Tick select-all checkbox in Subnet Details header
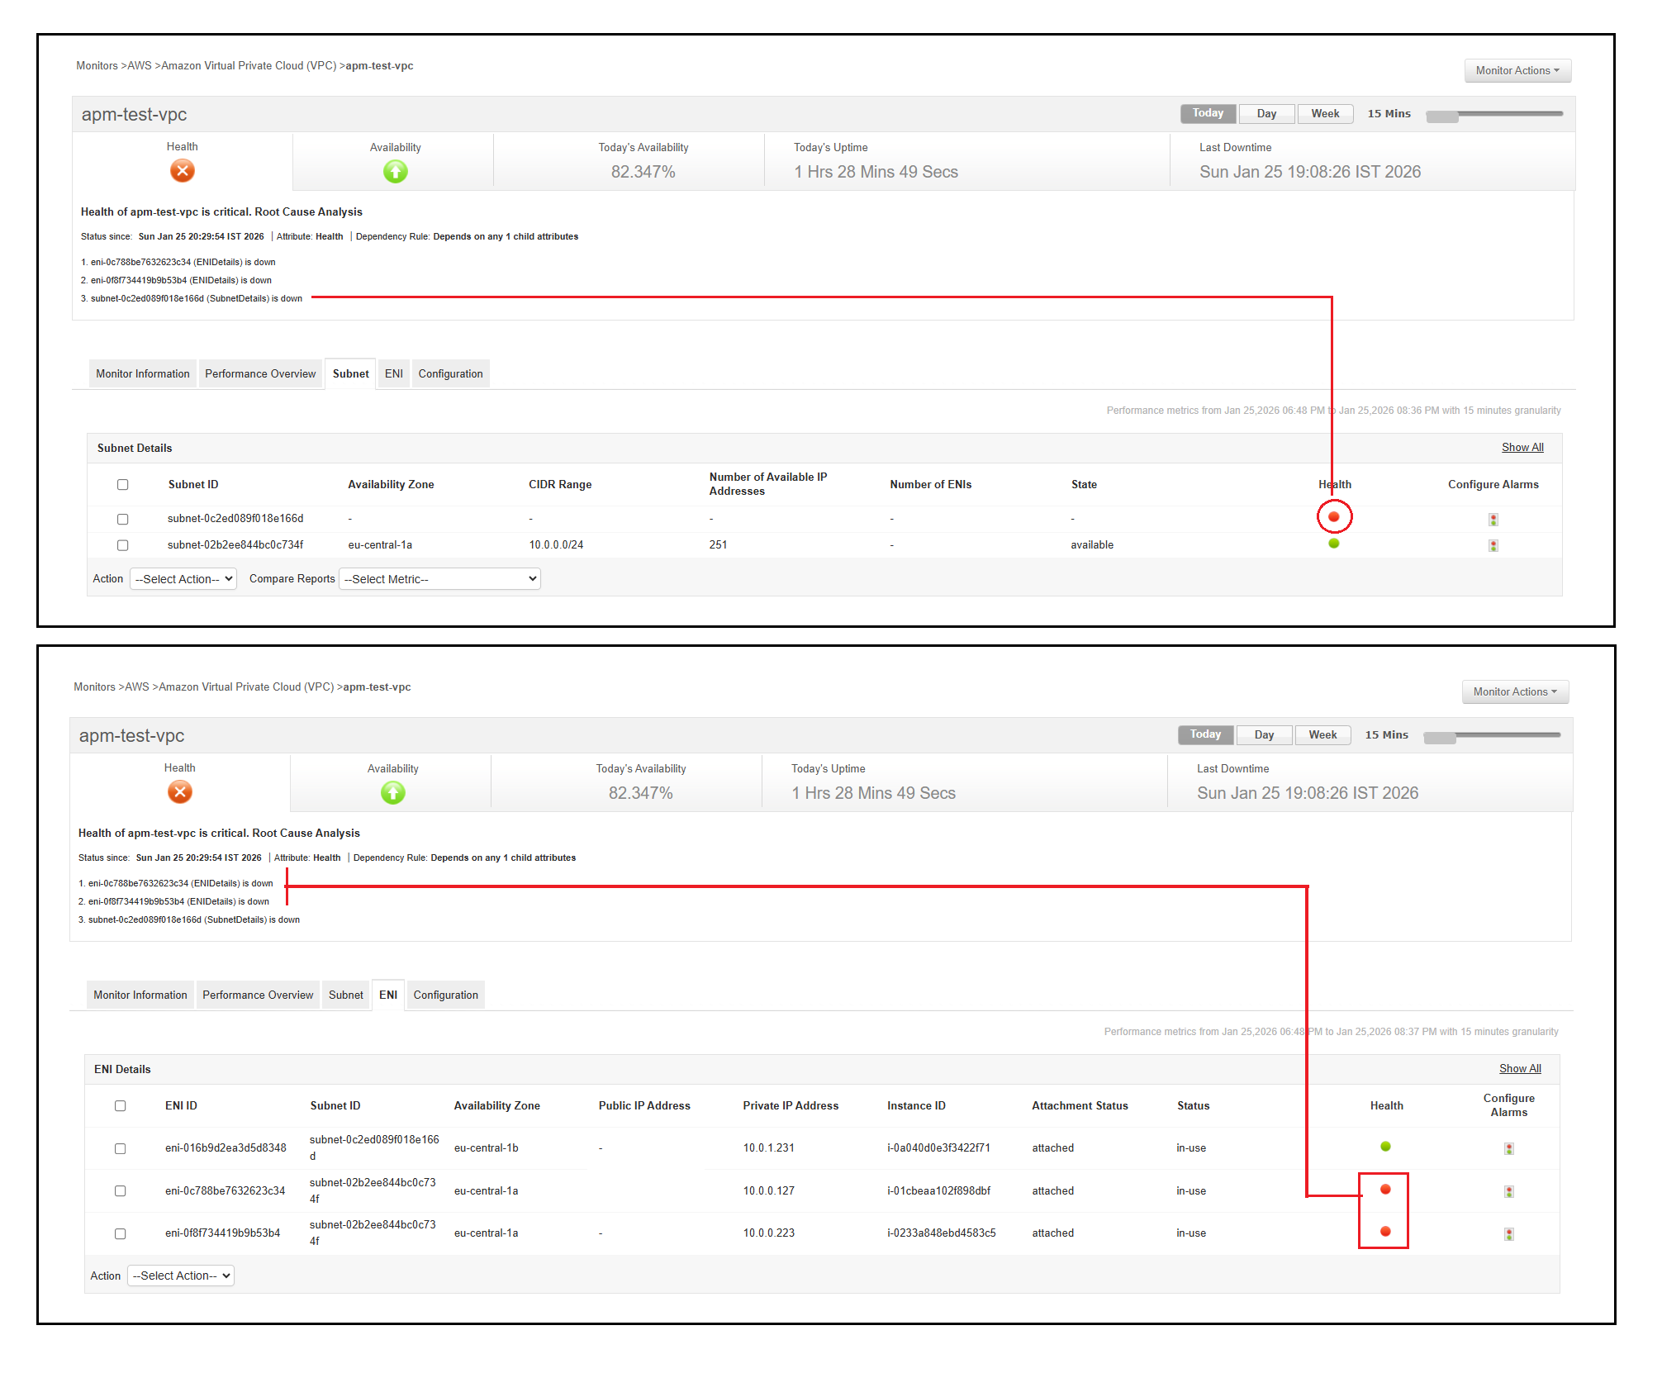This screenshot has height=1373, width=1662. [123, 485]
